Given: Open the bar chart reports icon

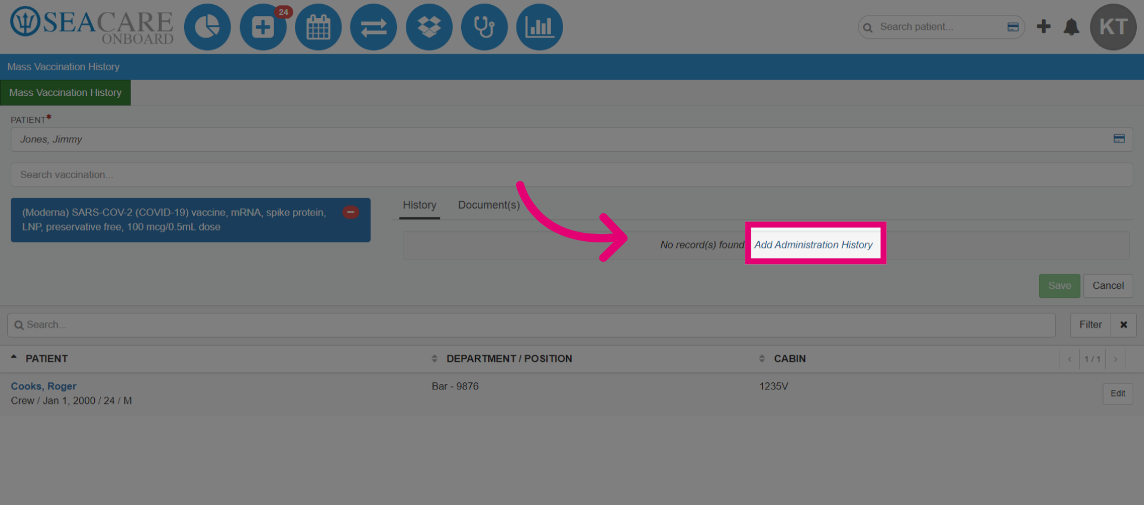Looking at the screenshot, I should 539,27.
